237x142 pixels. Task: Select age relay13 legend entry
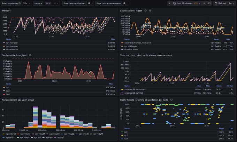98,134
